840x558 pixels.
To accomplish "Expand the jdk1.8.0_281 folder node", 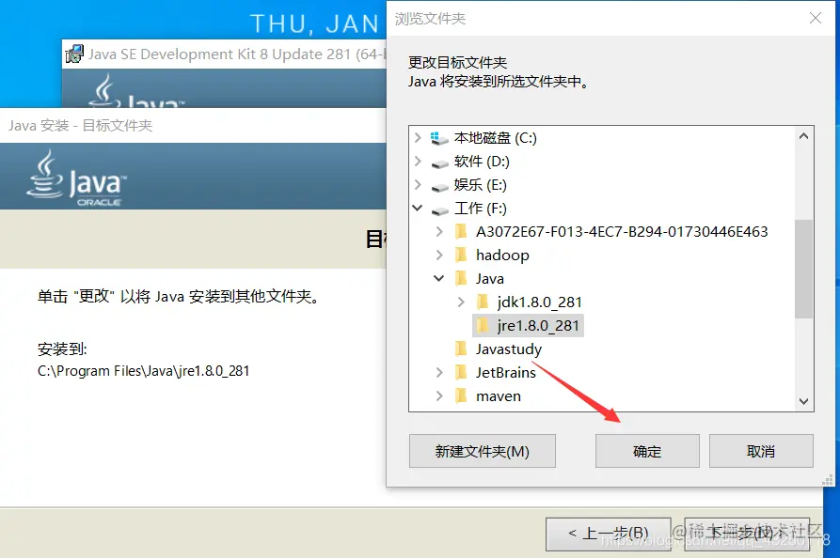I will click(x=461, y=302).
